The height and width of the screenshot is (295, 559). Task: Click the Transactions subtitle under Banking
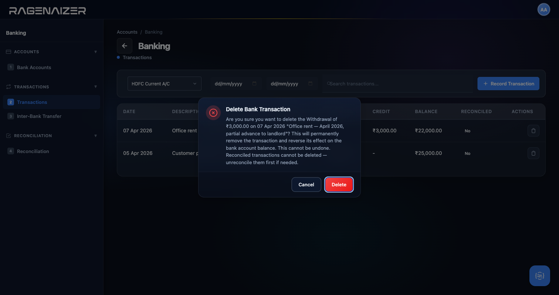(x=137, y=57)
